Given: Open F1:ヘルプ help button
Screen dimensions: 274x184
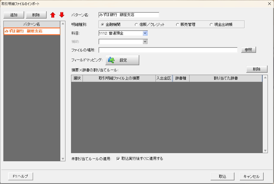Looking at the screenshot, I should click(x=20, y=176).
